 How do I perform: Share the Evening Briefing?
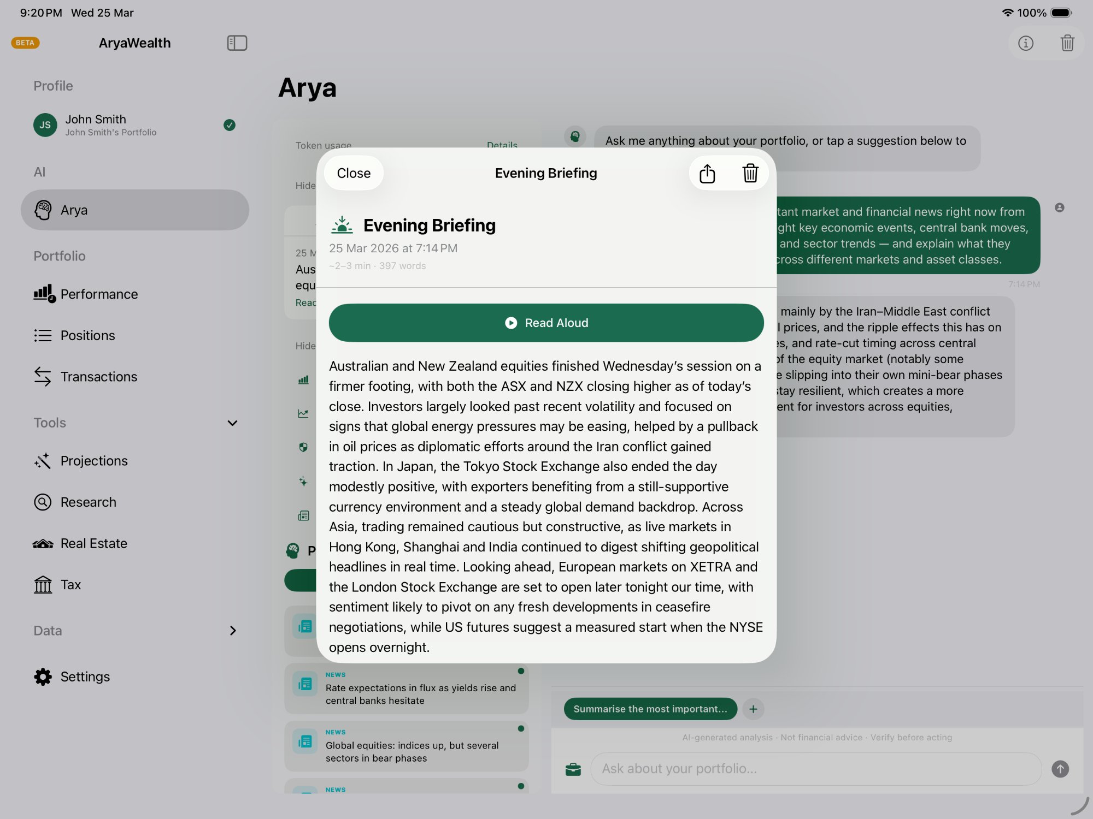(707, 174)
